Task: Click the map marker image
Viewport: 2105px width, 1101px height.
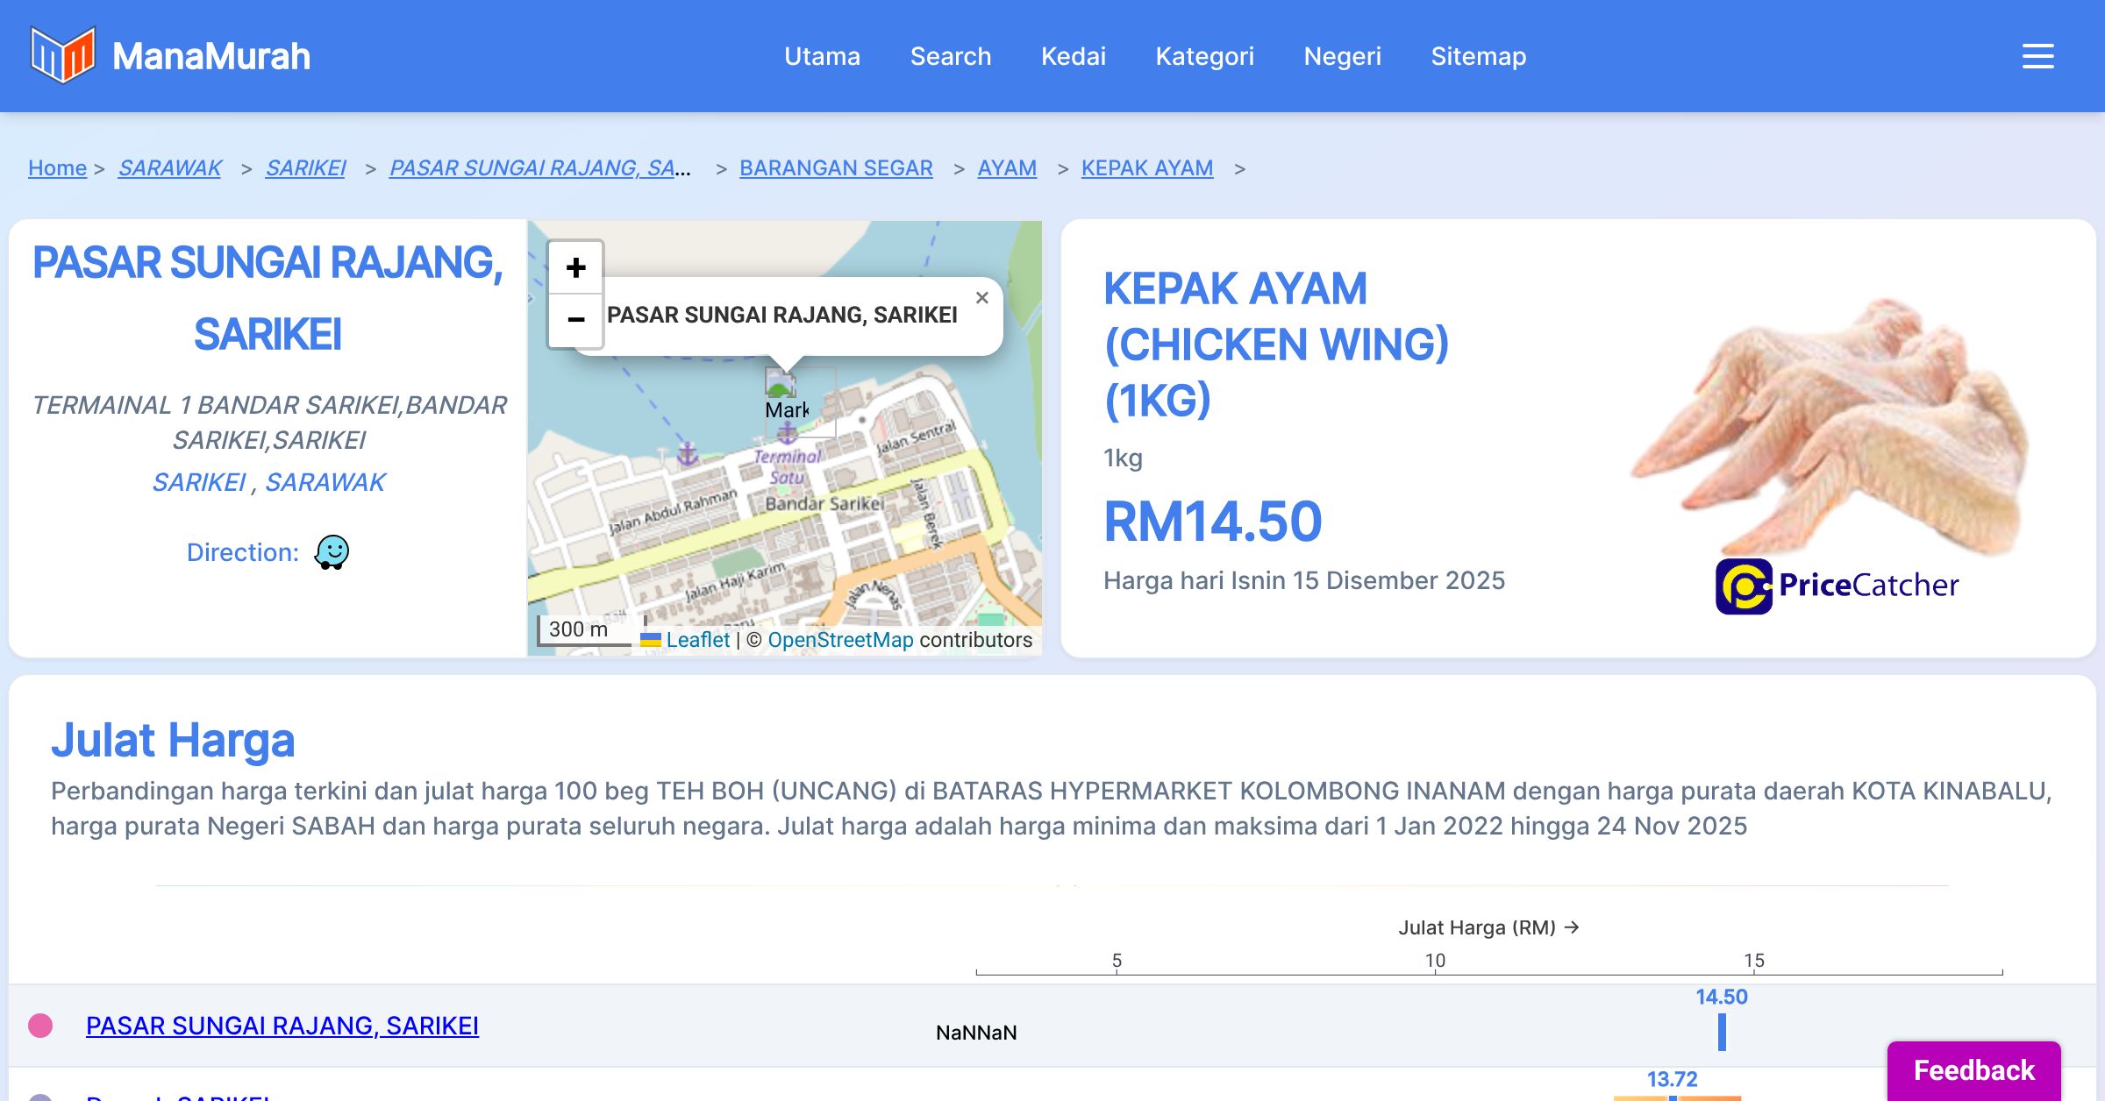Action: pos(780,383)
